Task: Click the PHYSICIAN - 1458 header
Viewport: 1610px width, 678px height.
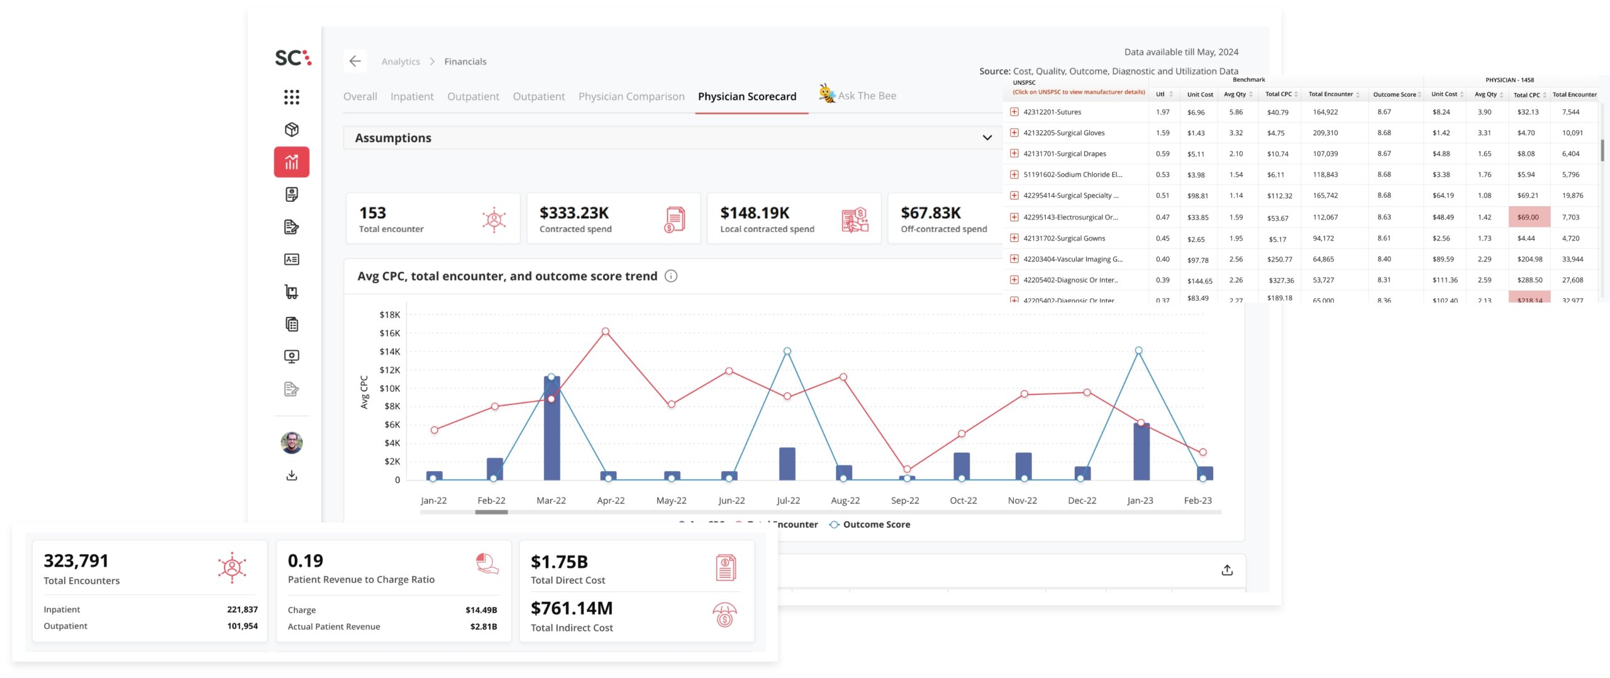Action: pyautogui.click(x=1509, y=80)
